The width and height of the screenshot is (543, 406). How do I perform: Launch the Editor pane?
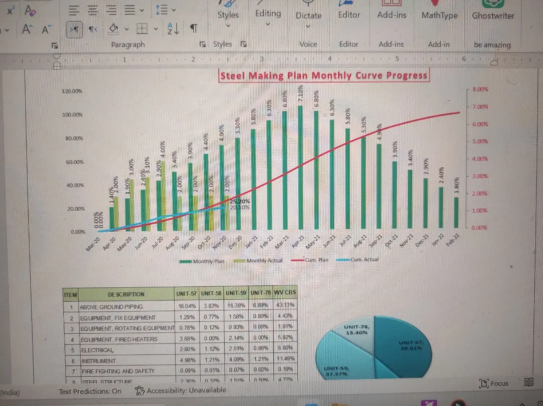coord(349,11)
